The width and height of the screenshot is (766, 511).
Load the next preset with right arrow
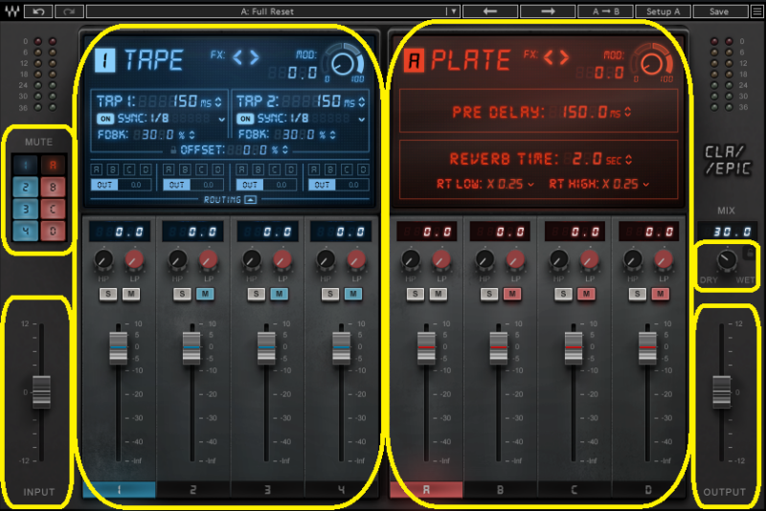[x=550, y=11]
